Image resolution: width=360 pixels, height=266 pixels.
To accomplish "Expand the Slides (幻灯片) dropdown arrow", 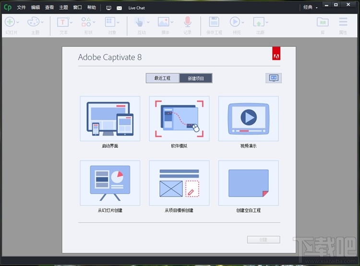I will [x=18, y=22].
